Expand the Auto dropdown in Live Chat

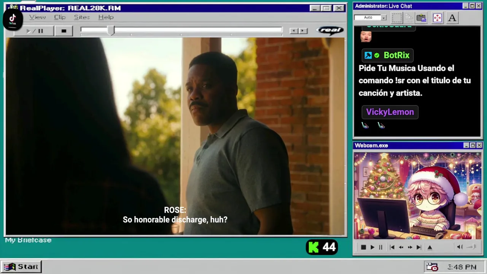click(384, 18)
